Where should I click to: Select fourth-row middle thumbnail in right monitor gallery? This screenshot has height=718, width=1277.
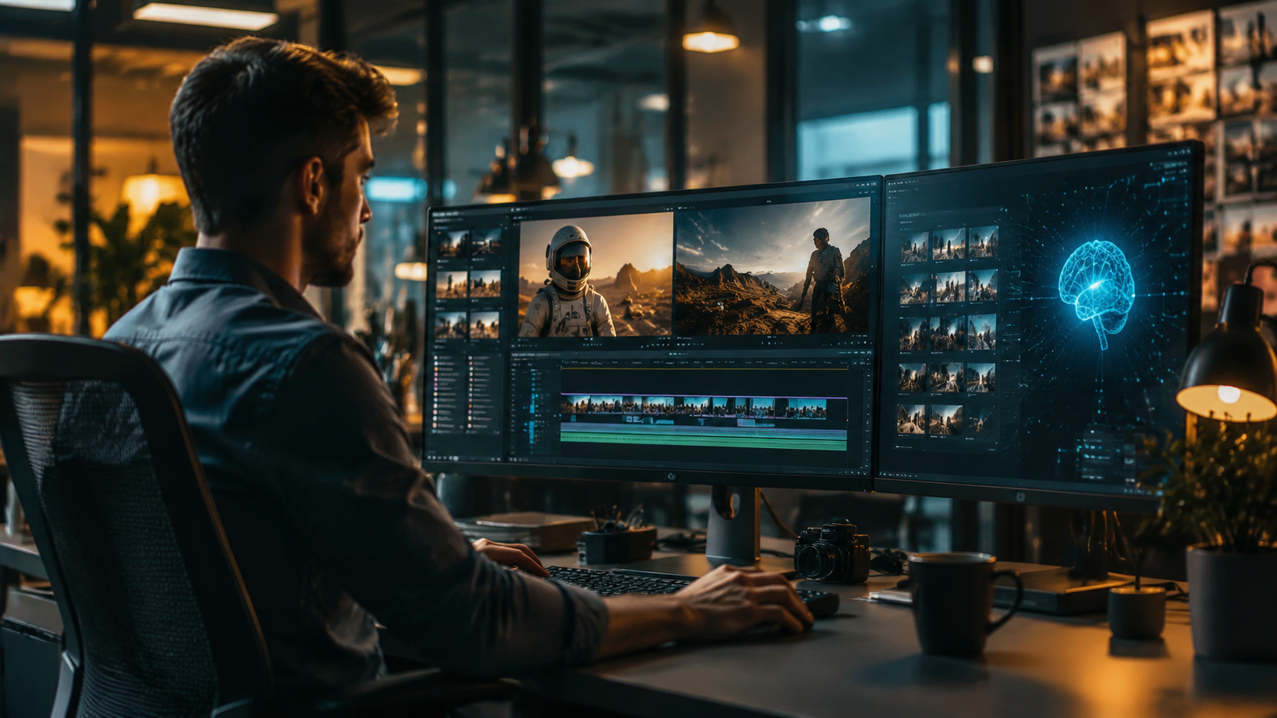click(x=947, y=377)
